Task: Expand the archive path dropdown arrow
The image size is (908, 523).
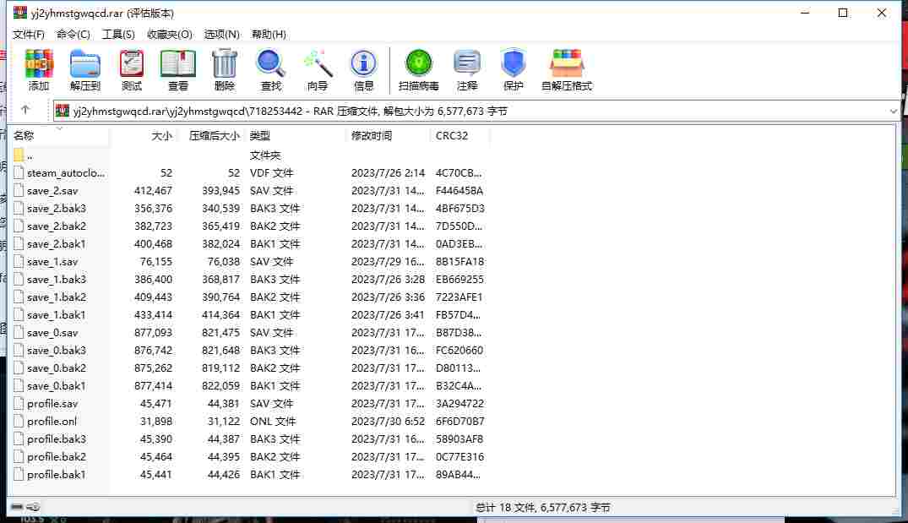Action: point(892,111)
